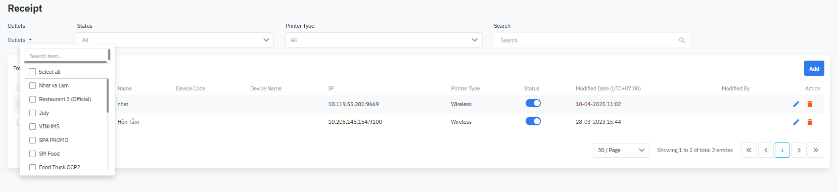Edit the nhat printer row
The width and height of the screenshot is (839, 192).
point(796,104)
